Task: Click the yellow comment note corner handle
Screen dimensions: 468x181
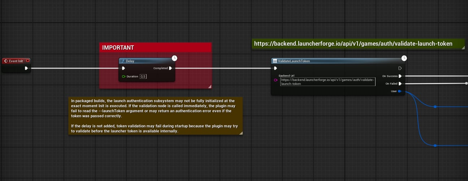Action: click(x=241, y=133)
